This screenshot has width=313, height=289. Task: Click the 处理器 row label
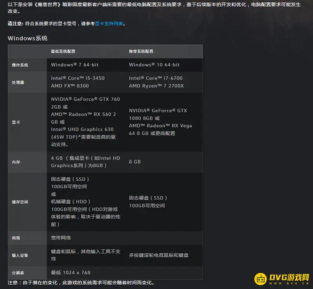click(x=18, y=82)
